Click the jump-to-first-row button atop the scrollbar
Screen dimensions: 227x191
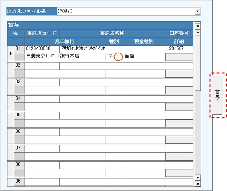(x=198, y=26)
